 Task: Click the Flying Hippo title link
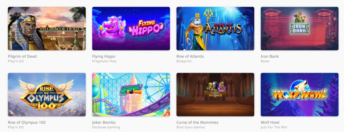[x=104, y=56]
